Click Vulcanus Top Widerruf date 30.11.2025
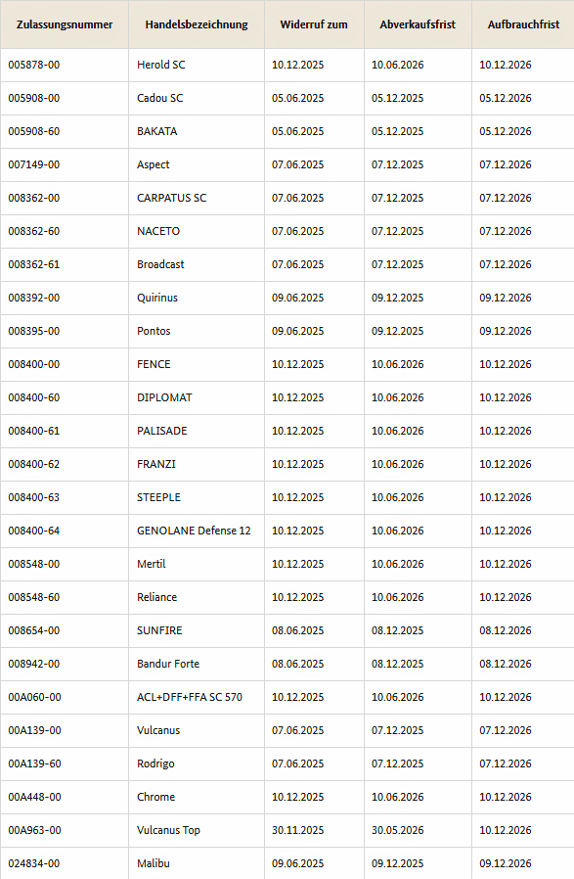The height and width of the screenshot is (879, 574). [x=298, y=830]
